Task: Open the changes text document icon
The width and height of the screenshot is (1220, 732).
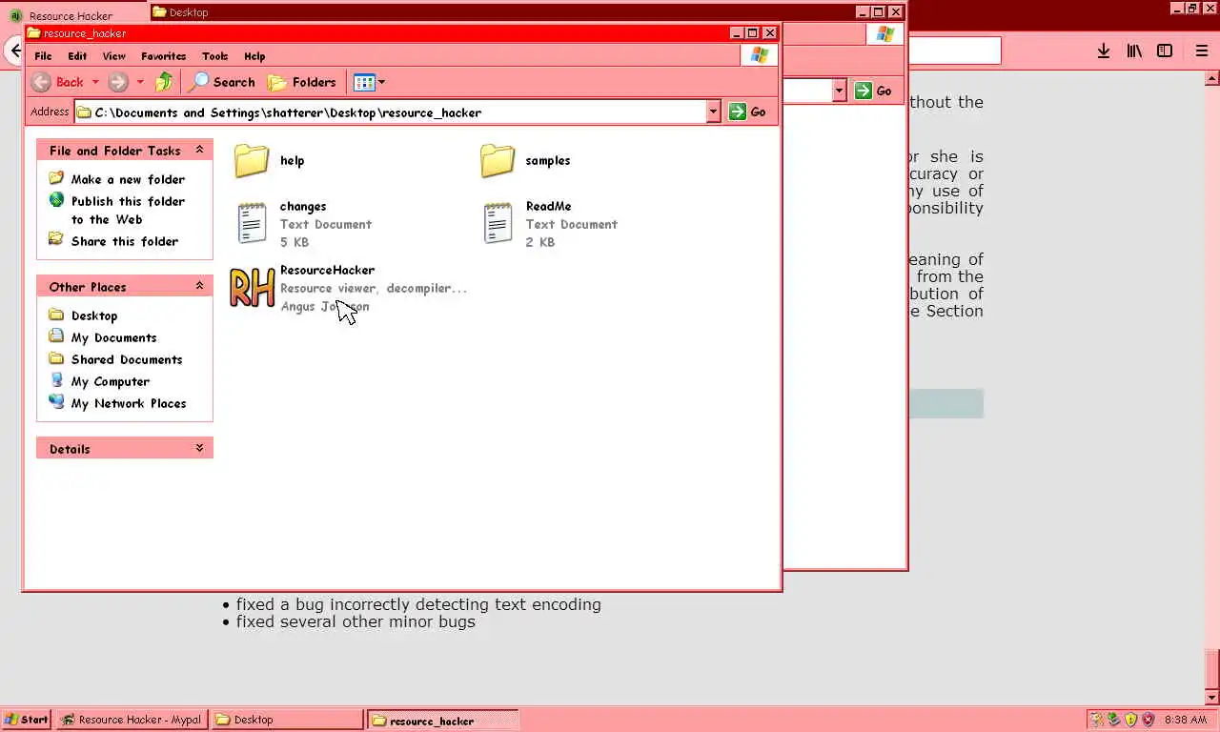Action: [x=252, y=223]
